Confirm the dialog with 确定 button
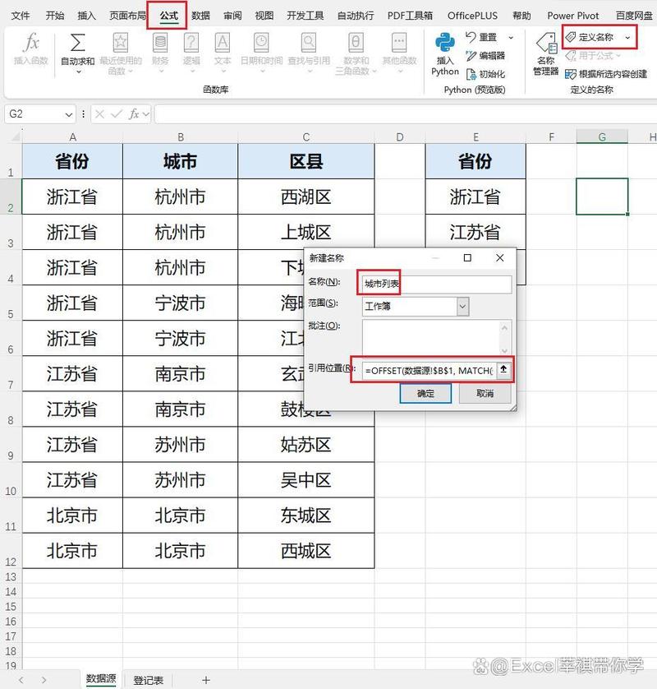 point(425,393)
